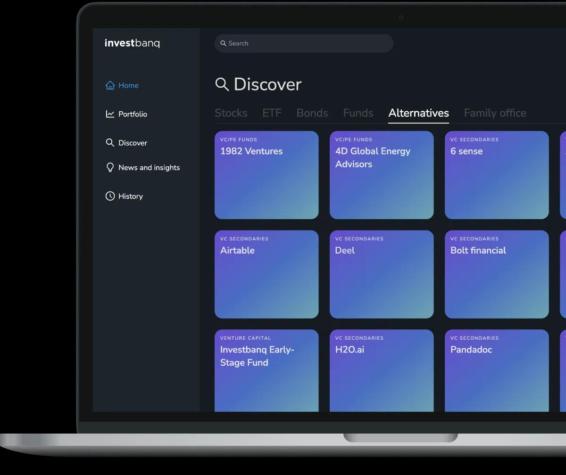Open the Airtable card

point(266,274)
